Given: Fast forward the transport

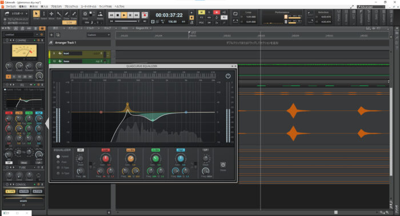Looking at the screenshot, I should coord(137,15).
